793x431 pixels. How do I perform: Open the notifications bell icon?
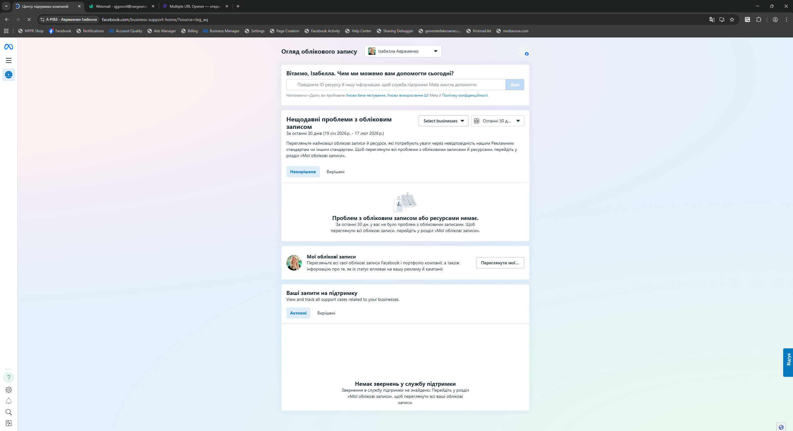(8, 401)
